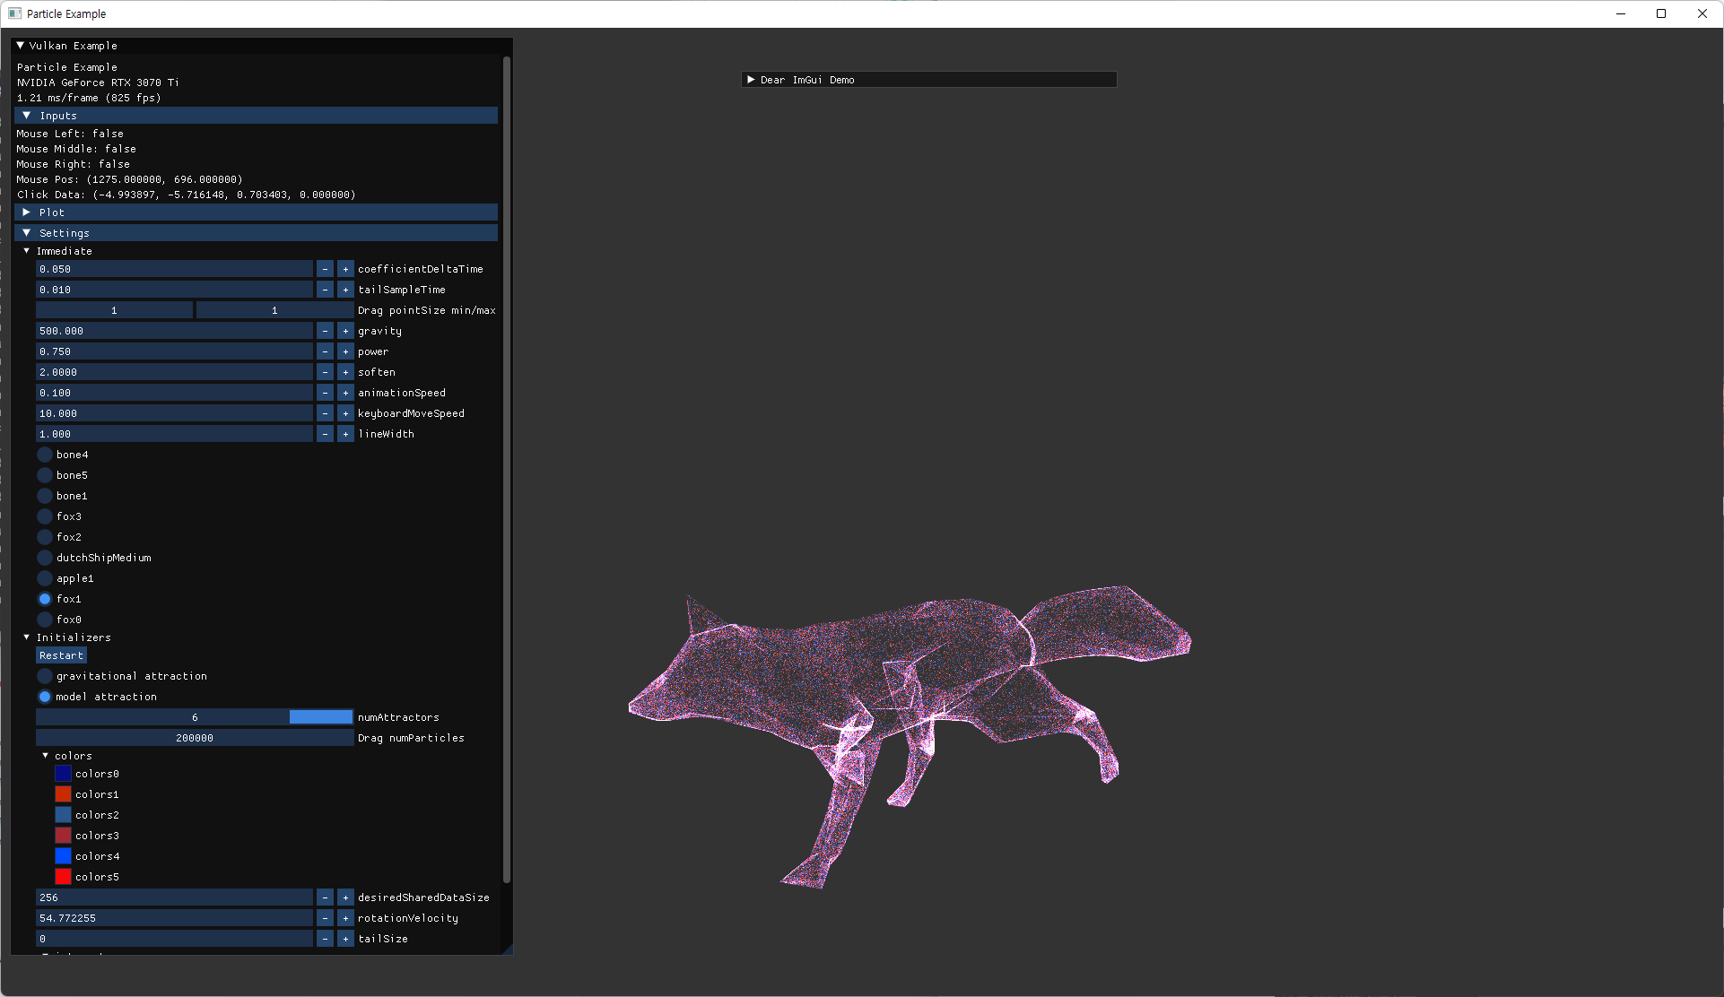Decrease desiredSharedDataSize with minus button

(x=325, y=897)
